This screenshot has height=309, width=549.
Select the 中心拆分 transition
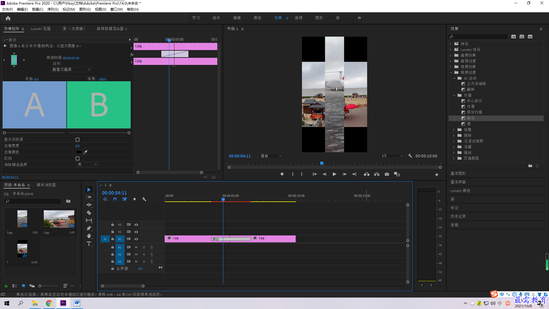474,101
